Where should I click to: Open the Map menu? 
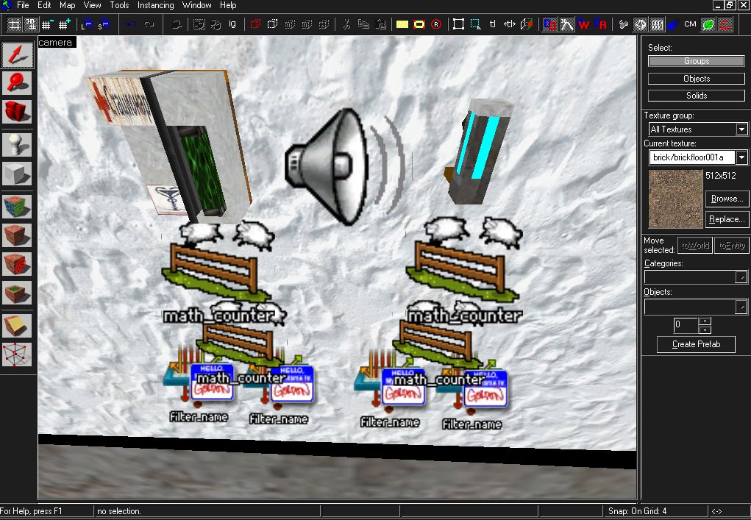(x=67, y=5)
